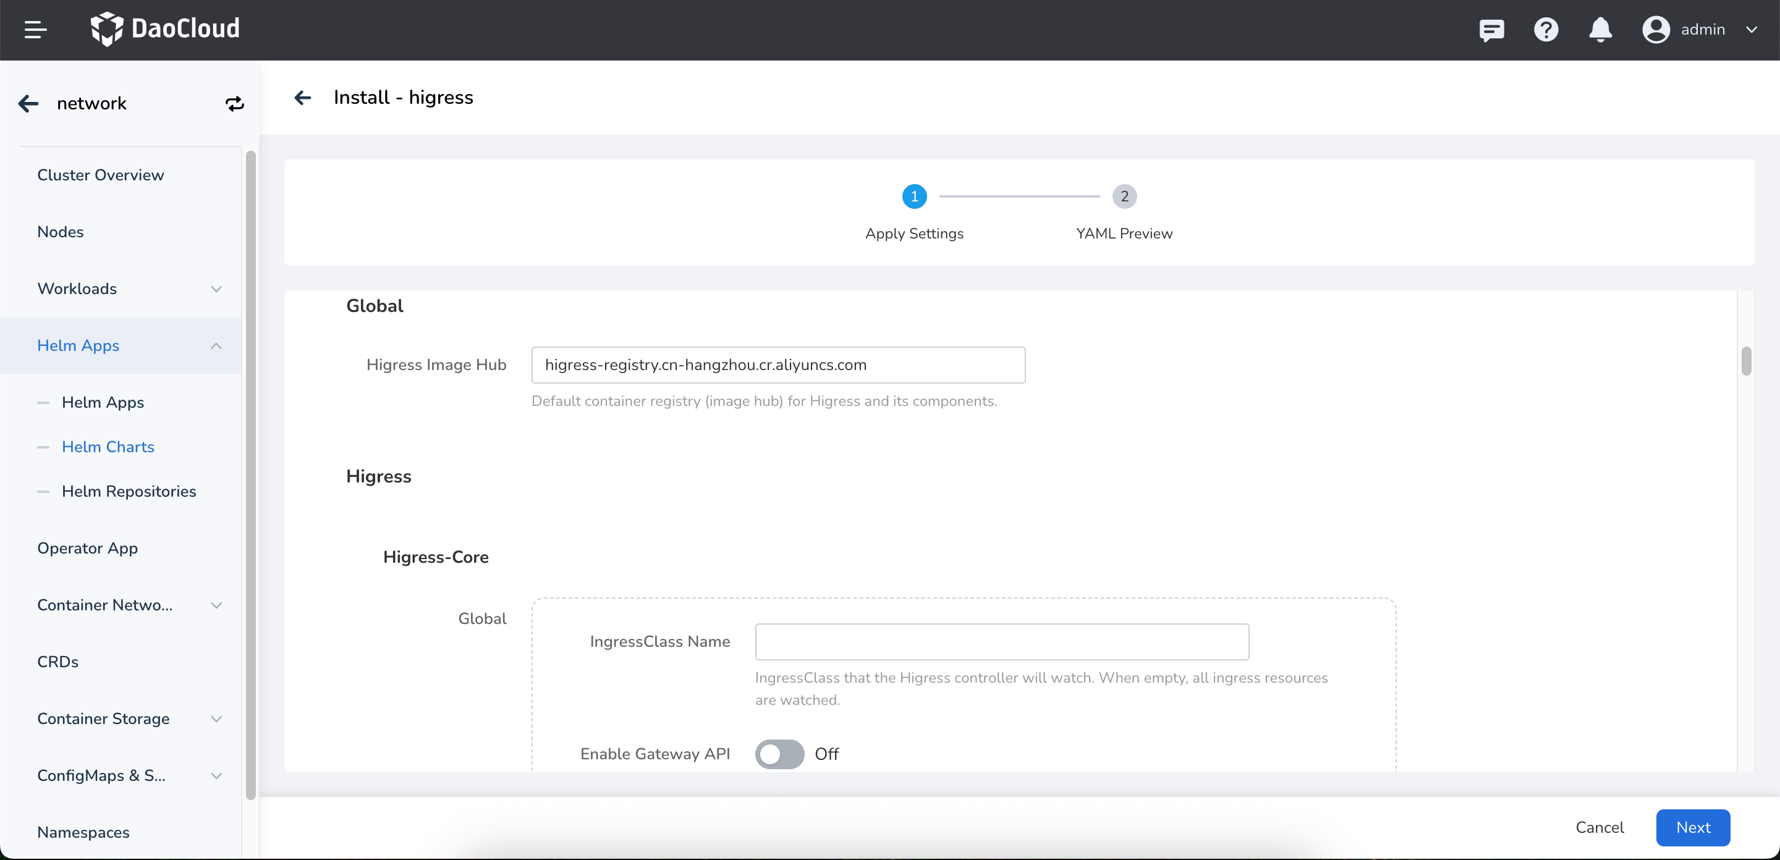Image resolution: width=1780 pixels, height=860 pixels.
Task: Open the notifications bell
Action: pyautogui.click(x=1600, y=30)
